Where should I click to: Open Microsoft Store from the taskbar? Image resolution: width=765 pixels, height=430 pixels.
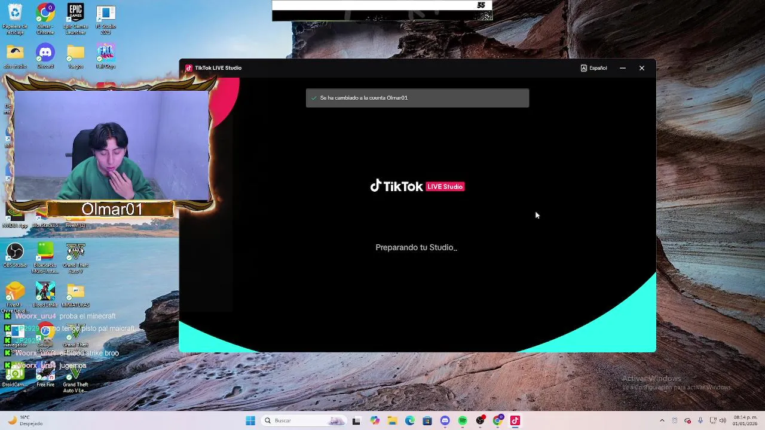(x=427, y=420)
